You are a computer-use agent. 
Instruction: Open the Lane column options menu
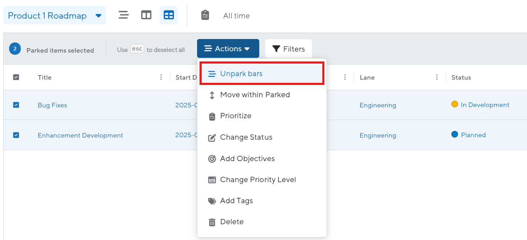(437, 77)
